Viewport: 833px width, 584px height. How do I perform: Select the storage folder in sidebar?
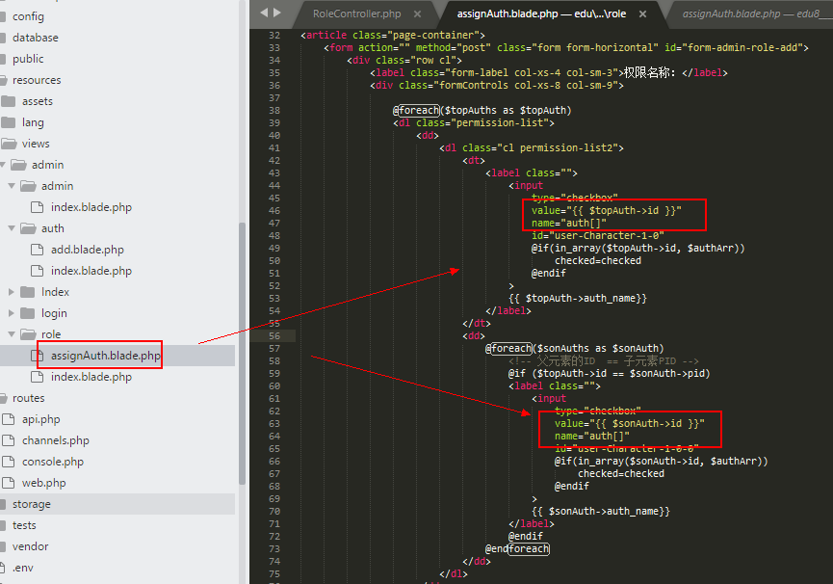(32, 504)
